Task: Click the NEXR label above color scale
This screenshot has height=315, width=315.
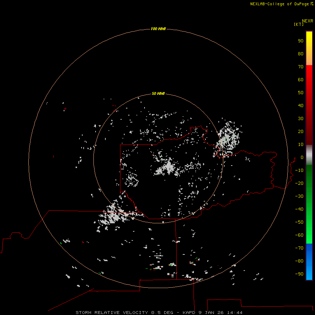Action: 308,21
